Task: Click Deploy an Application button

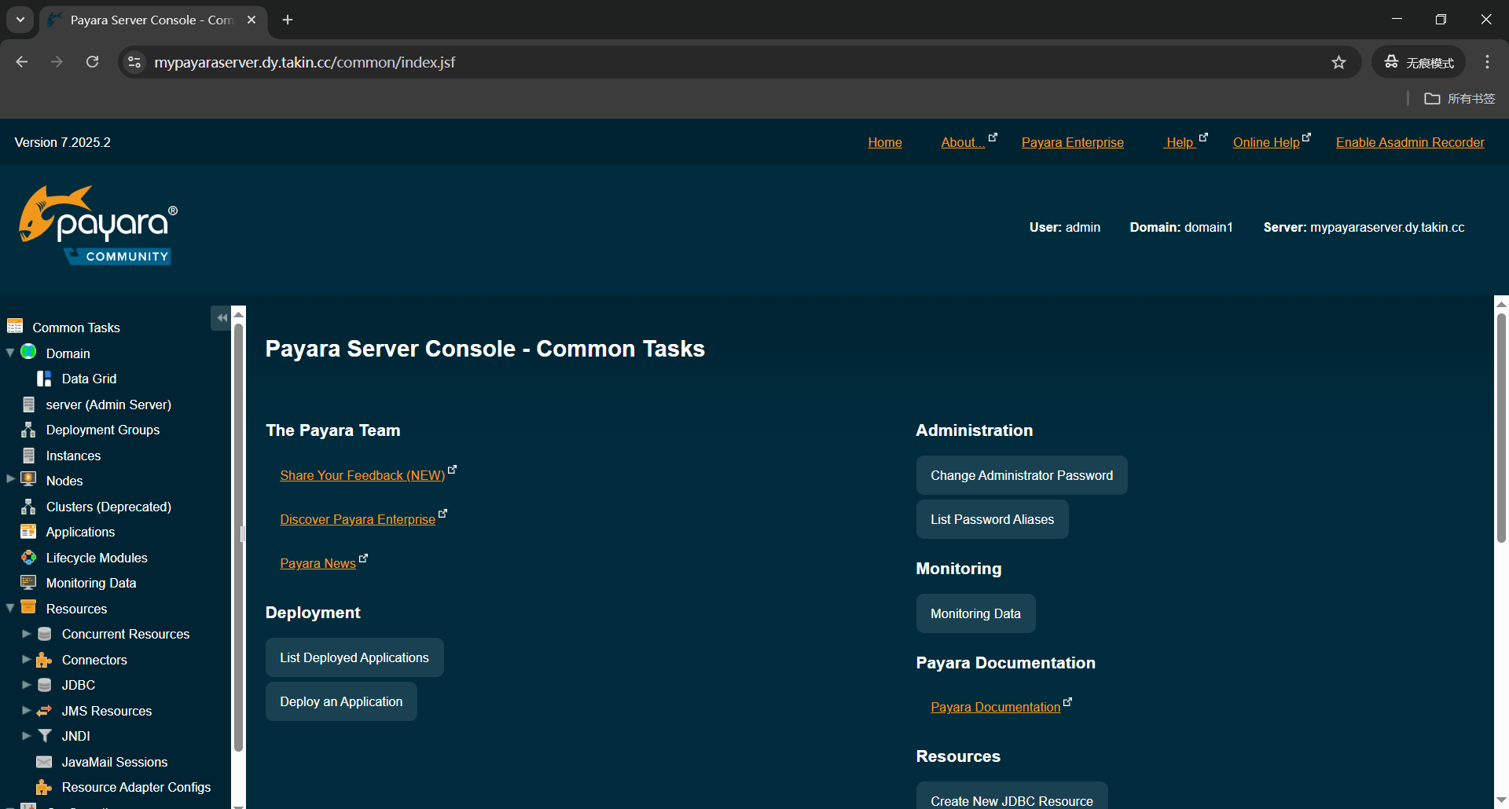Action: click(341, 701)
